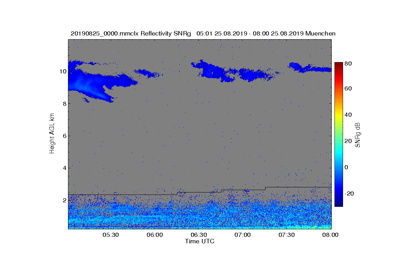Image resolution: width=410 pixels, height=273 pixels.
Task: Click the 'Height AGL km' axis label
Action: point(52,134)
